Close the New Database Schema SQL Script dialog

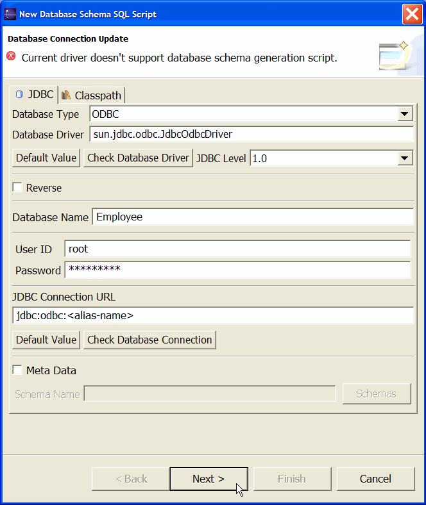(x=412, y=14)
